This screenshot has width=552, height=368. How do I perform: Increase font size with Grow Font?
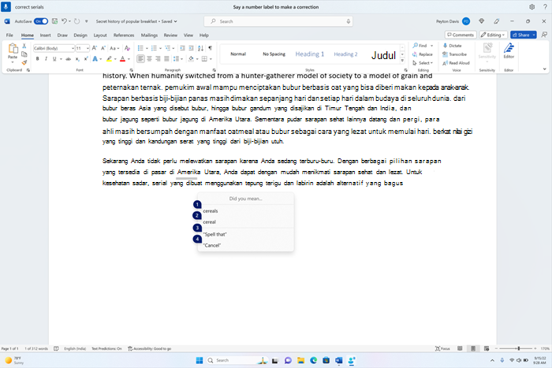(x=95, y=48)
